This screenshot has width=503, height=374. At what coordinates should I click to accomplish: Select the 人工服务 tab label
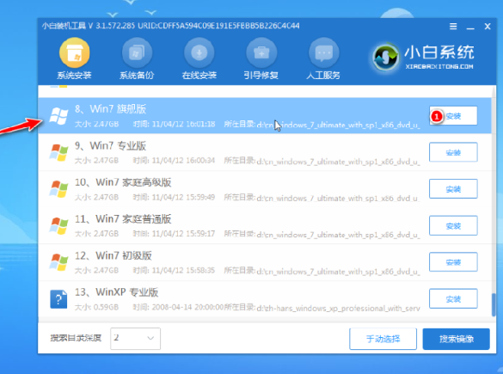323,76
